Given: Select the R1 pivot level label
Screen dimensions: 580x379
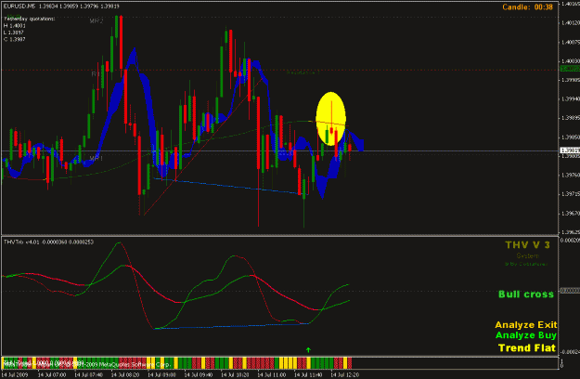Looking at the screenshot, I should coord(96,74).
